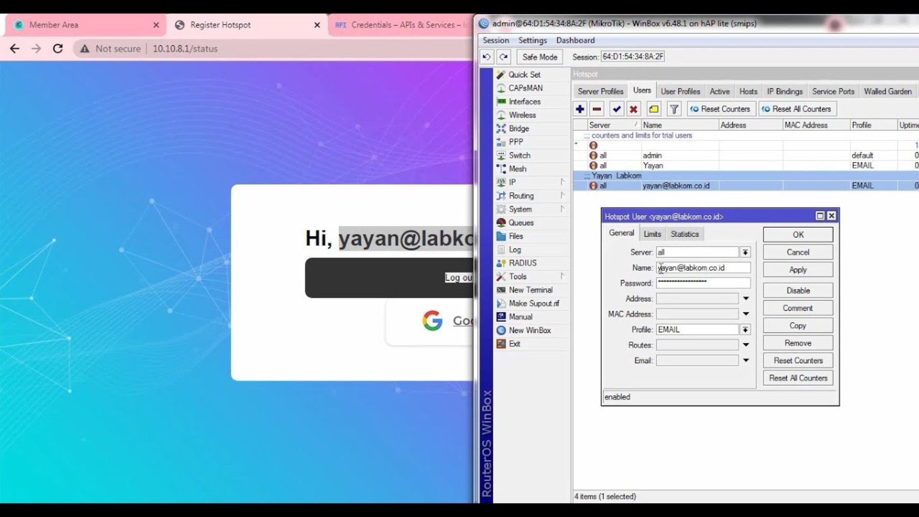Click Remove button in user dialog
The height and width of the screenshot is (517, 919).
[798, 343]
